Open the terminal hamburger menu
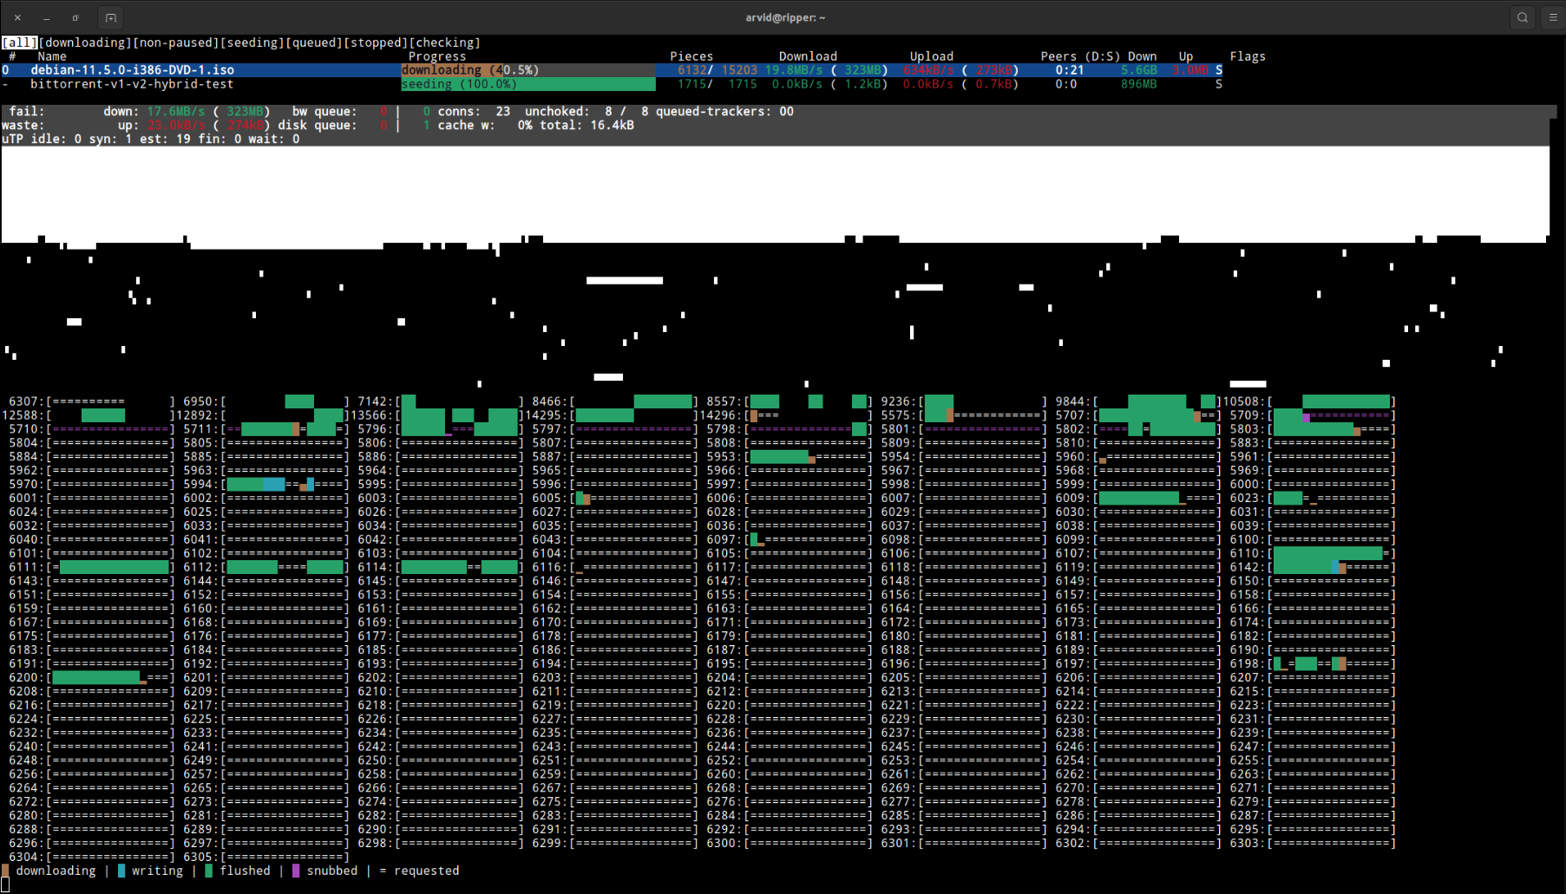The height and width of the screenshot is (894, 1566). click(x=1552, y=16)
